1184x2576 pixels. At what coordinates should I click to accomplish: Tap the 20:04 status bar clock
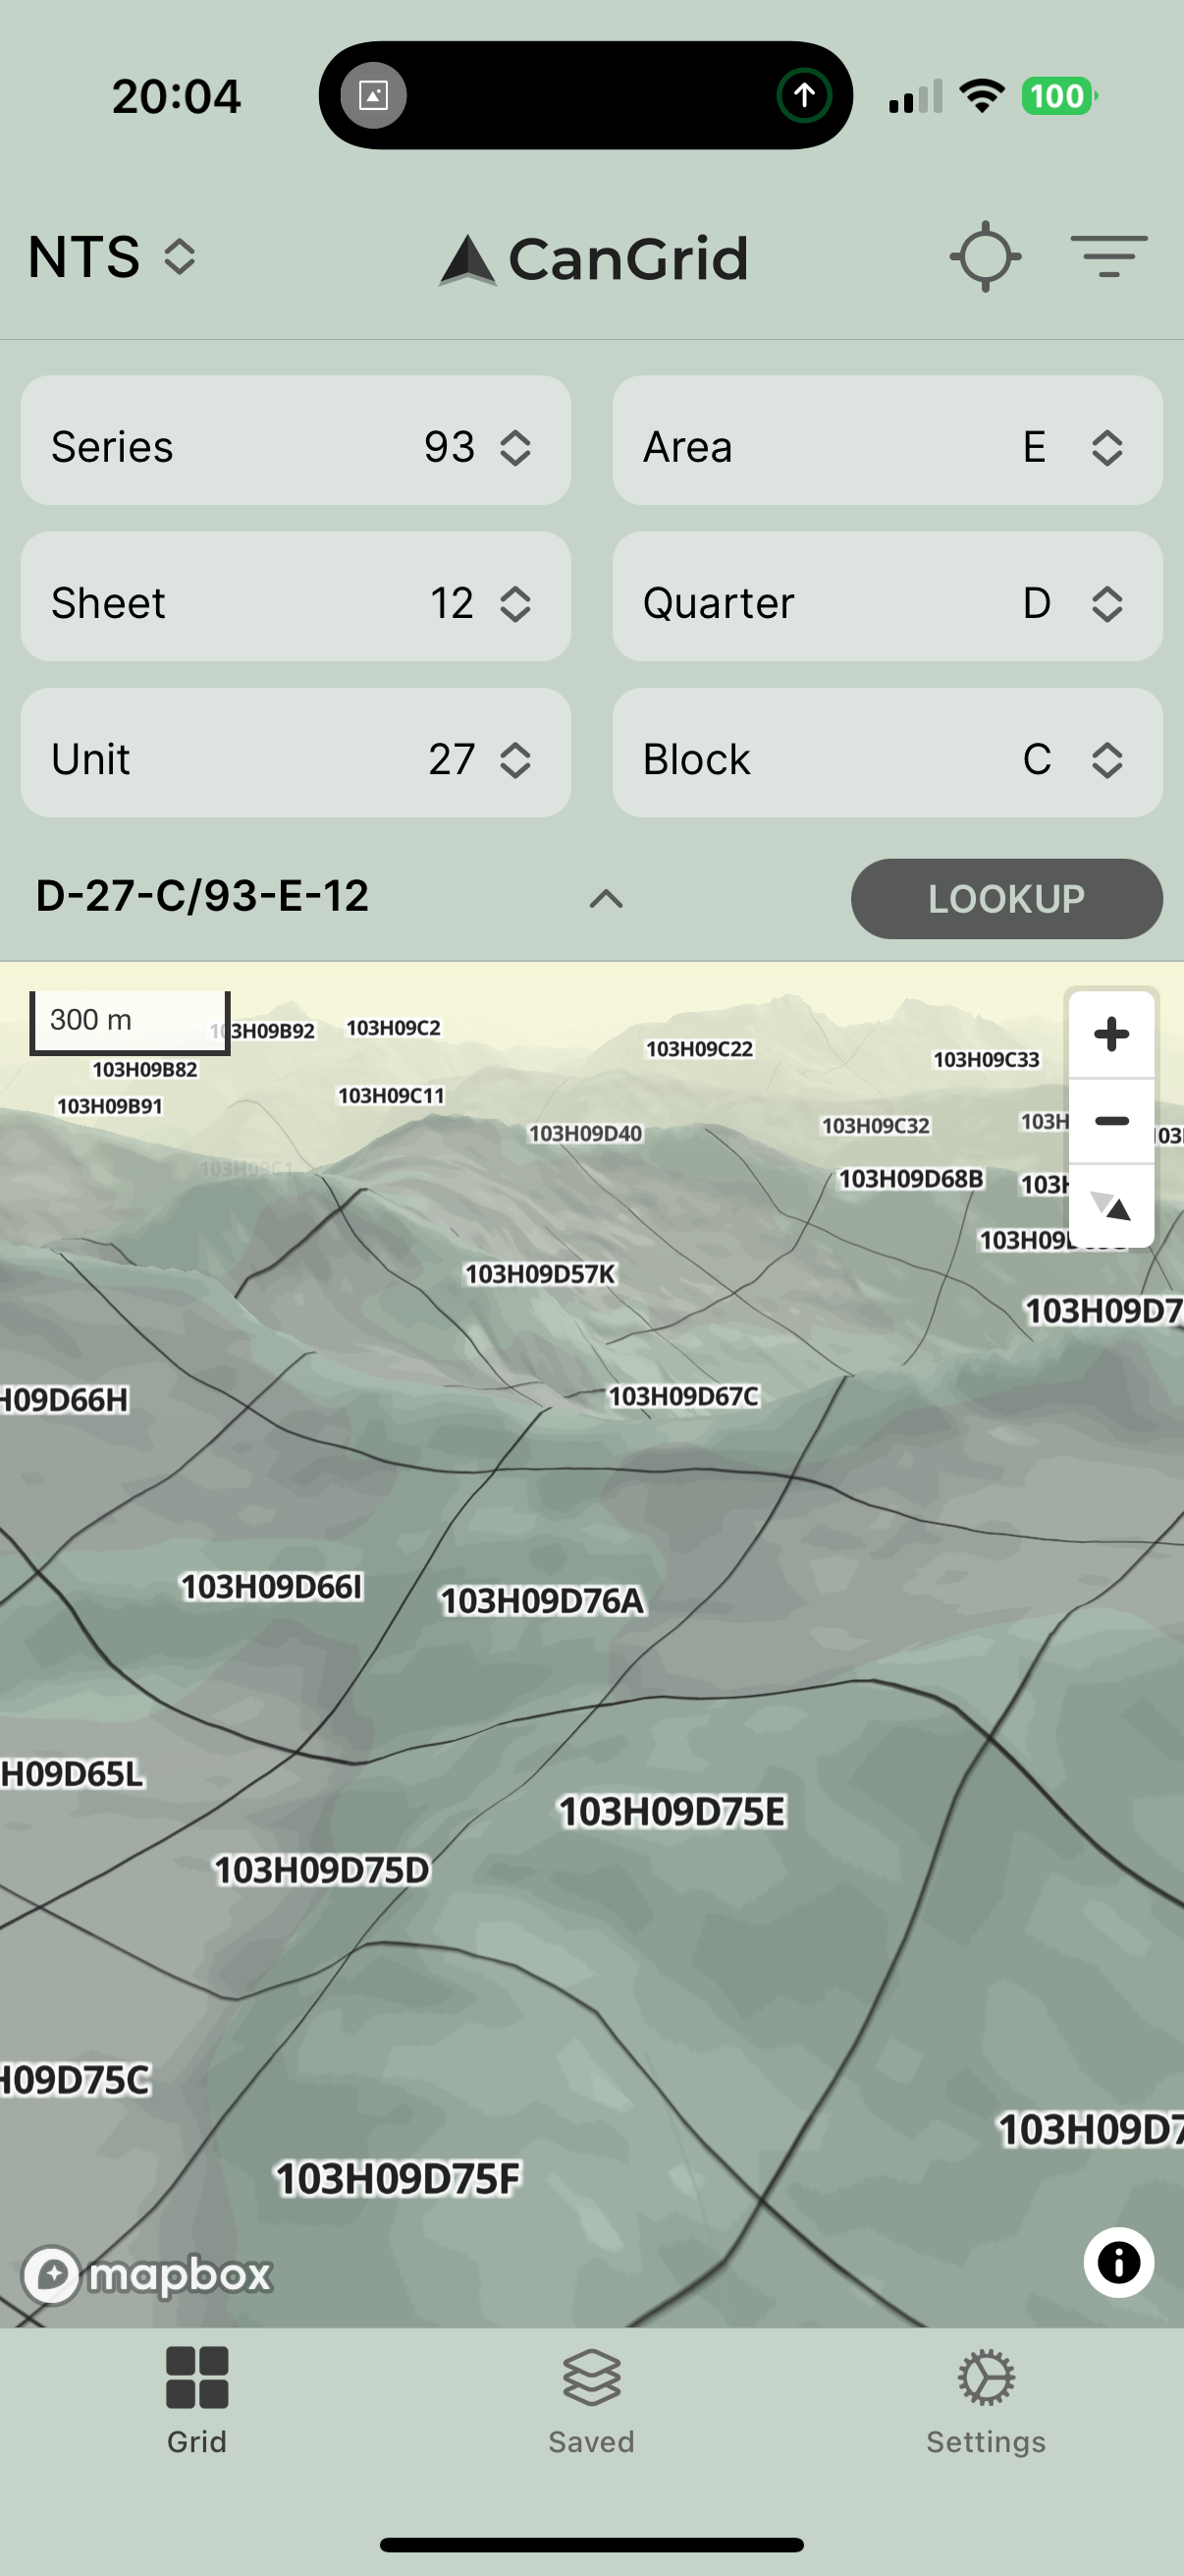tap(176, 97)
